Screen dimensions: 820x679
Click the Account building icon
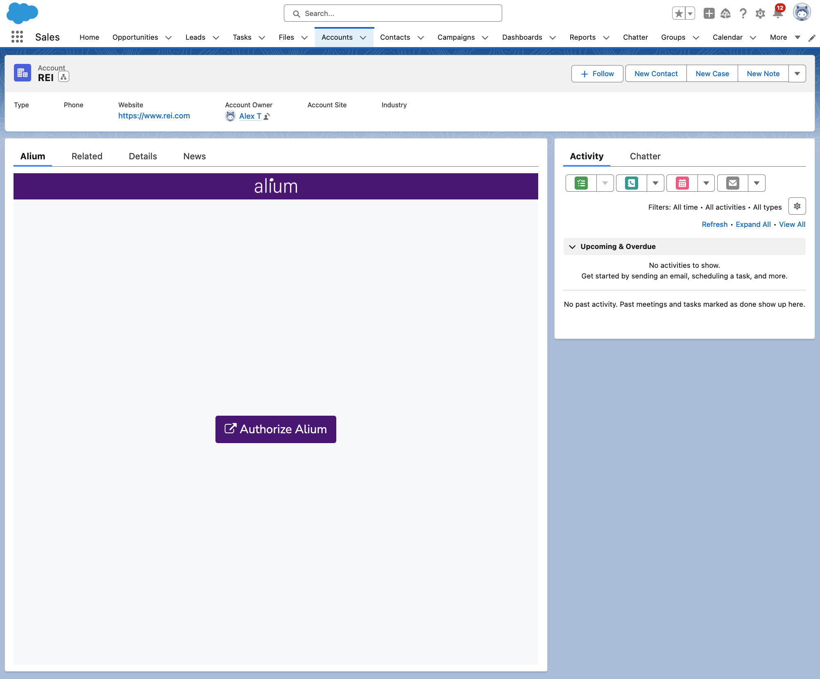pos(23,73)
